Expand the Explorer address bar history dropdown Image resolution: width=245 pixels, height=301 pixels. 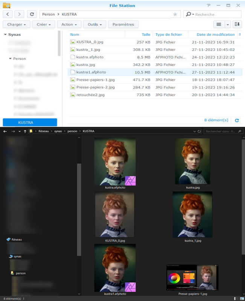195,131
